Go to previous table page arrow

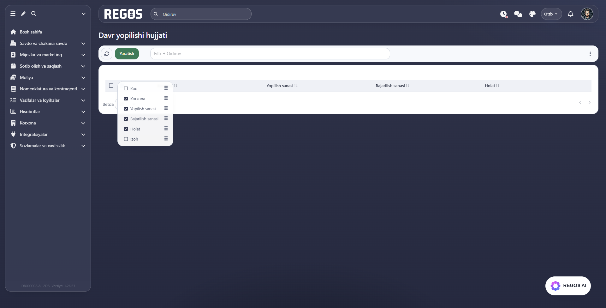click(x=580, y=102)
